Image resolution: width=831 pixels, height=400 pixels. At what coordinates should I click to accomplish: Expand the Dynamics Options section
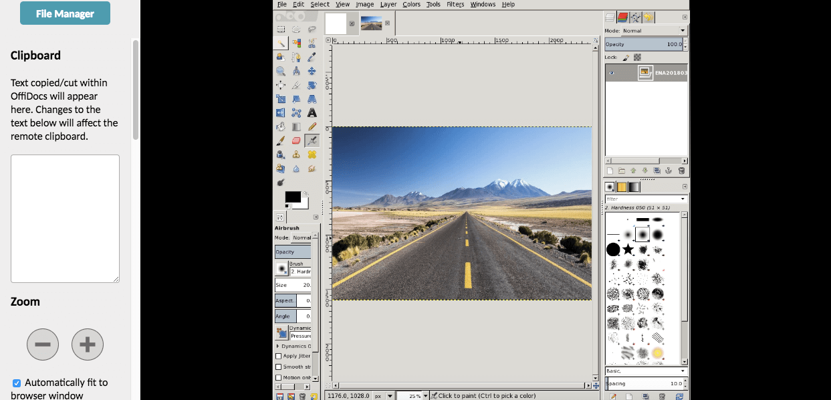(x=279, y=346)
